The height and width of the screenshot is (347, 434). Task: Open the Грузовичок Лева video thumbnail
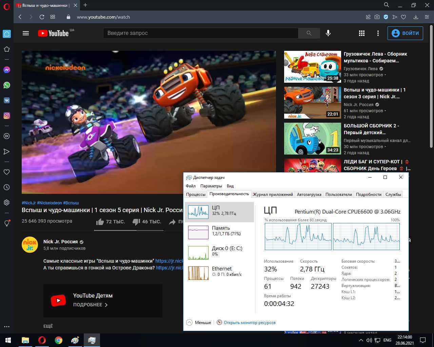(312, 67)
